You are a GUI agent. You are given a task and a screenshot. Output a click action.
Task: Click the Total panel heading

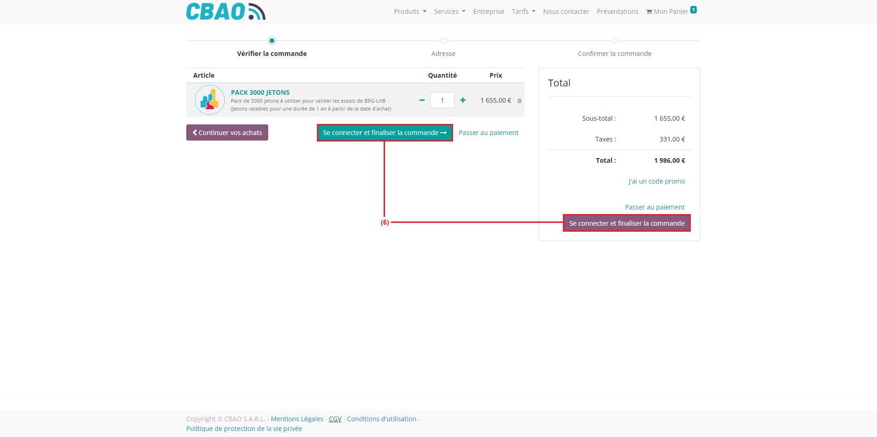click(x=559, y=83)
